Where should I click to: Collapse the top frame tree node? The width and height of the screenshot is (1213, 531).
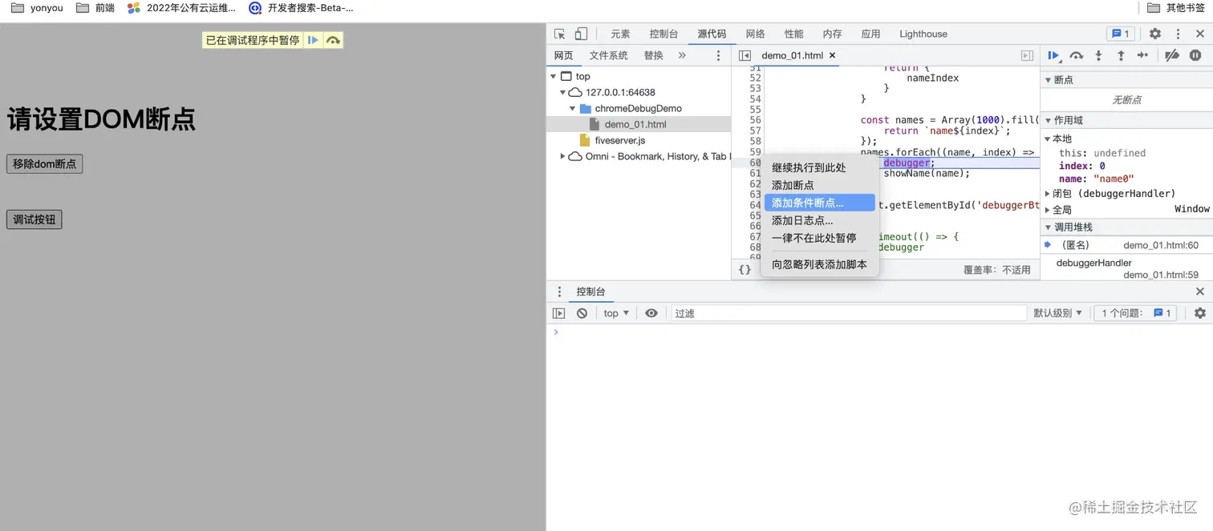point(554,77)
